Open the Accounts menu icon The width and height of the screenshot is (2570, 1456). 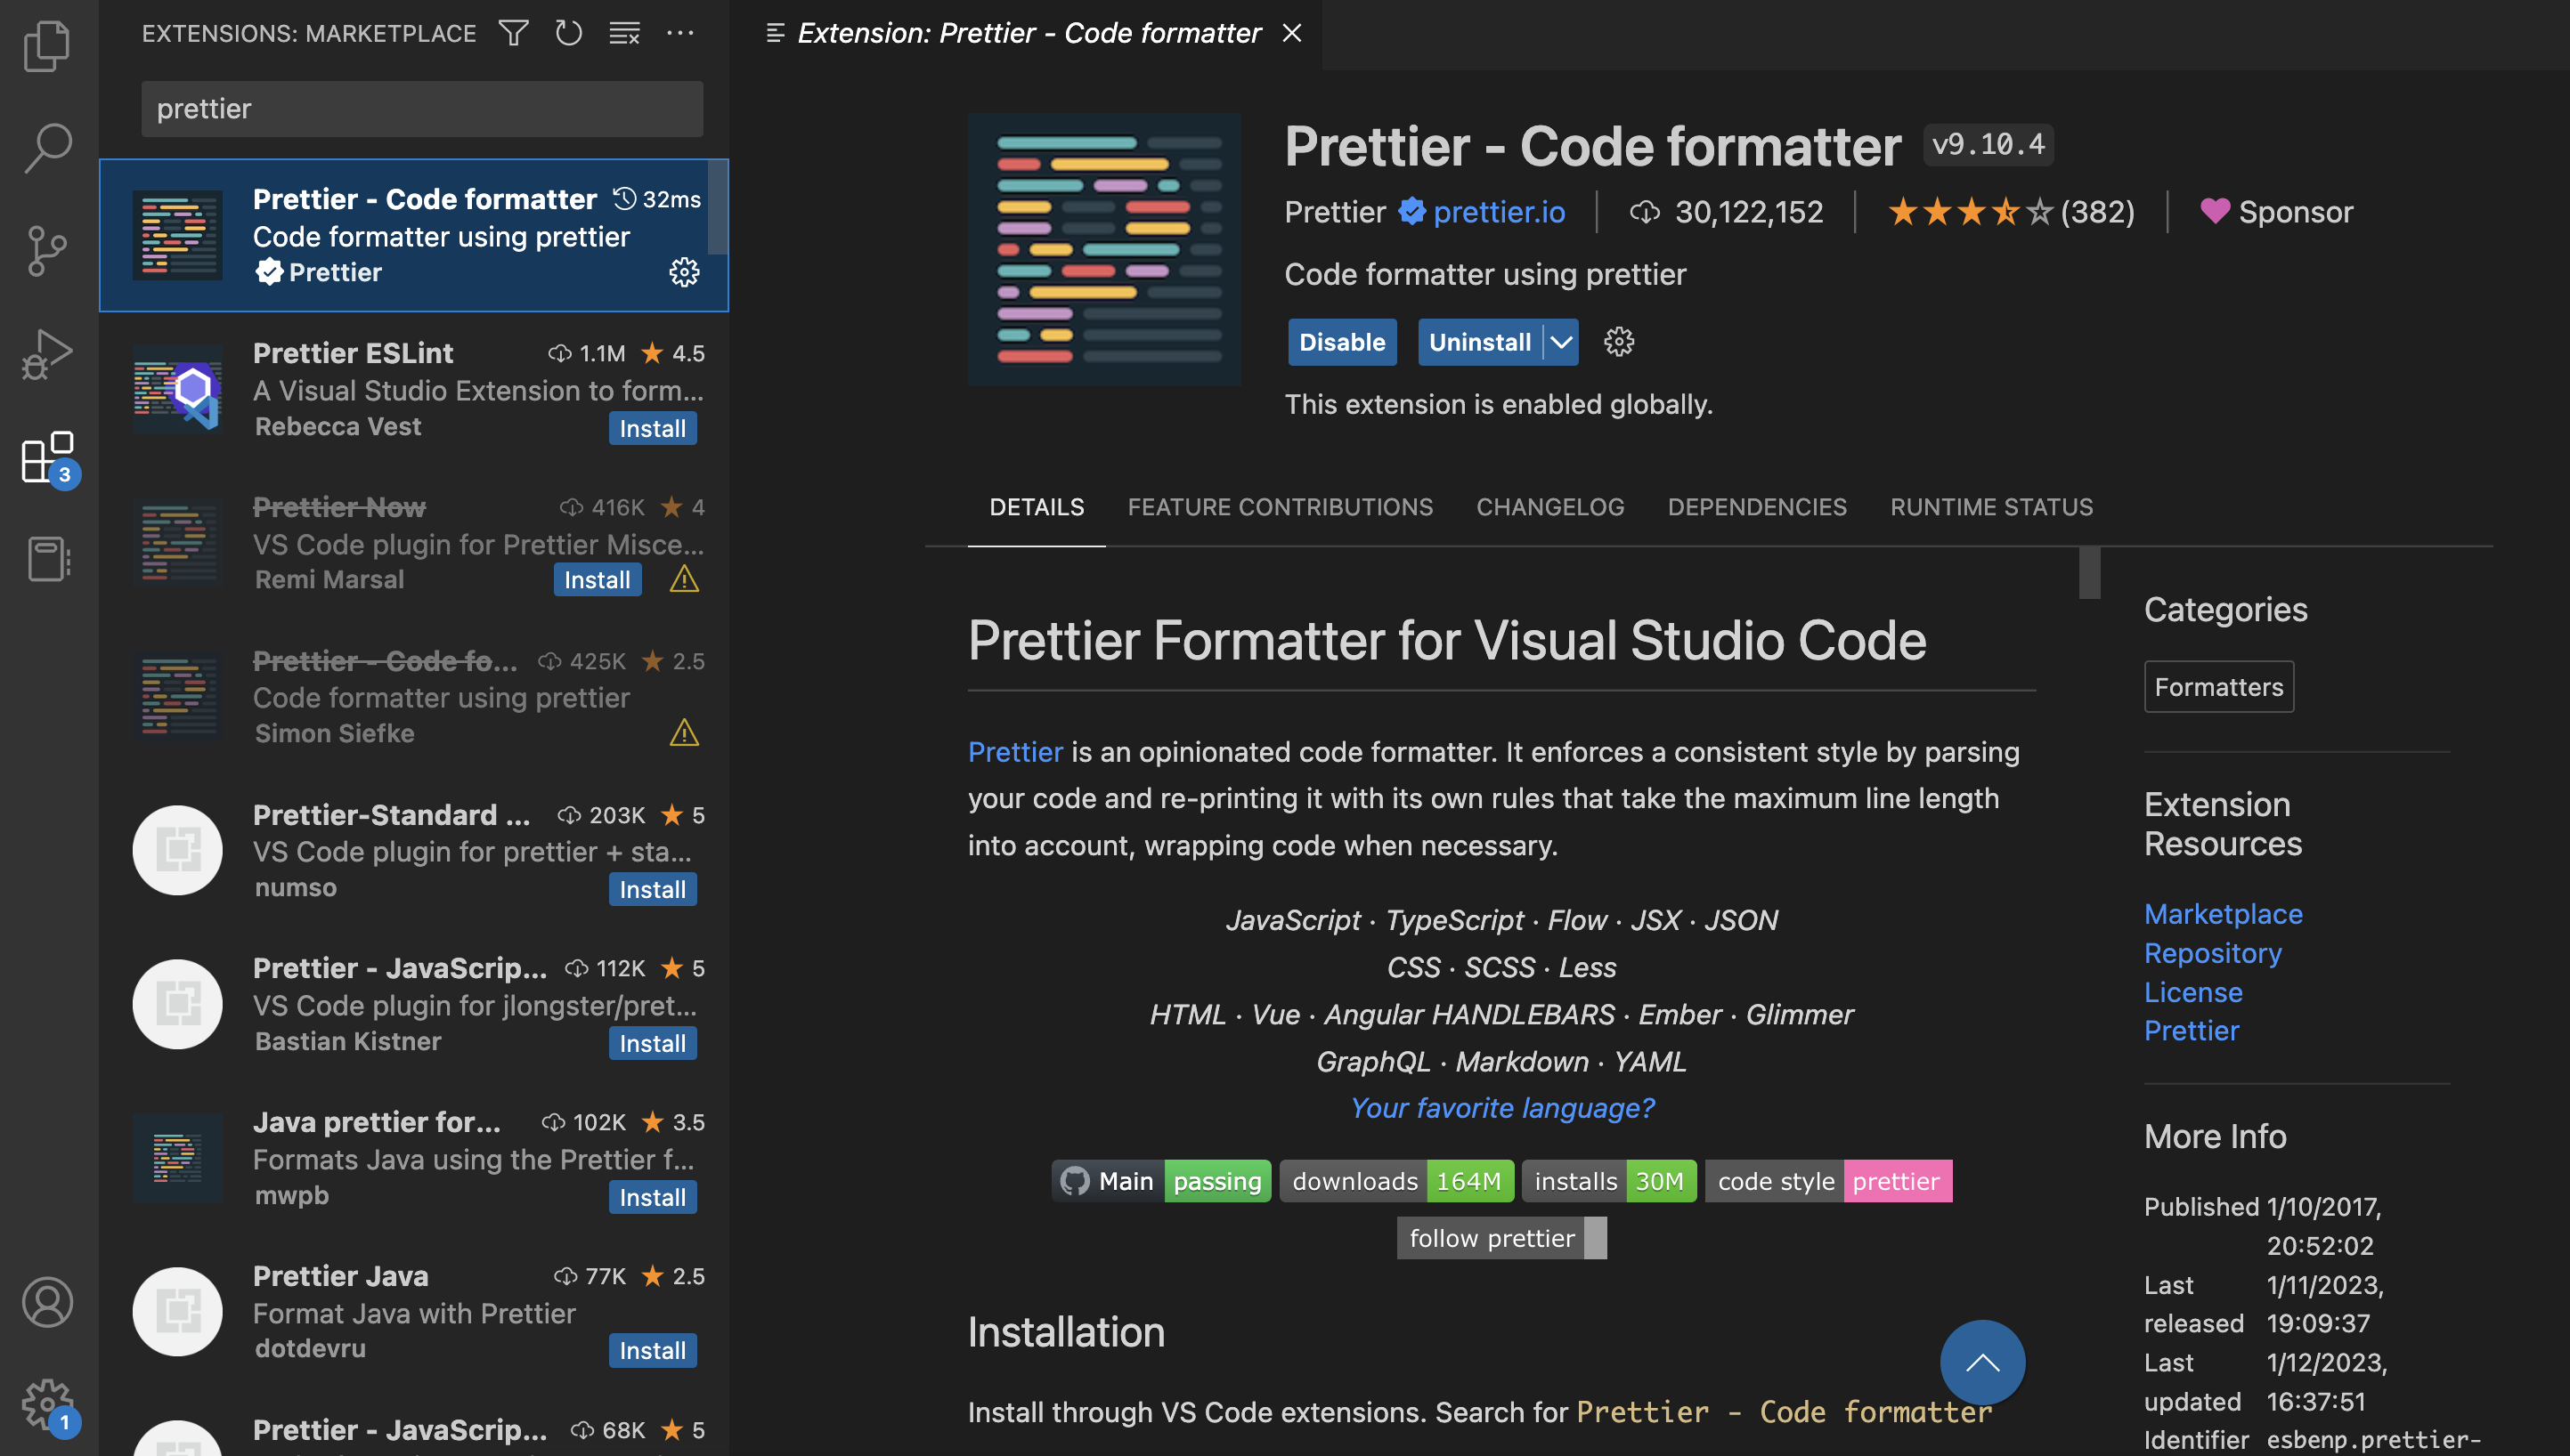tap(47, 1301)
